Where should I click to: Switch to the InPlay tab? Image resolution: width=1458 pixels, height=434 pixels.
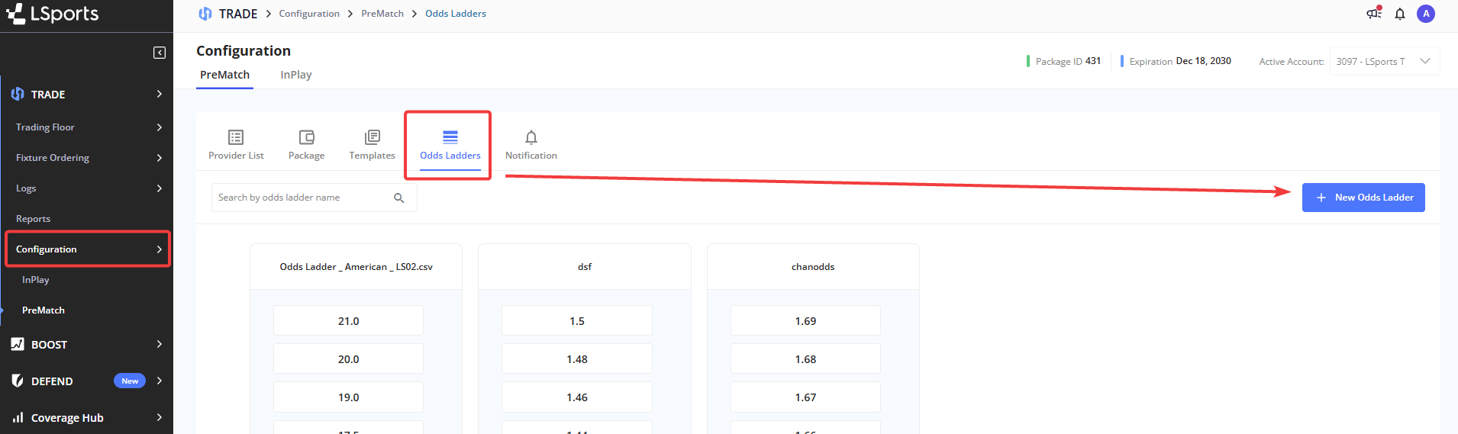pyautogui.click(x=295, y=75)
